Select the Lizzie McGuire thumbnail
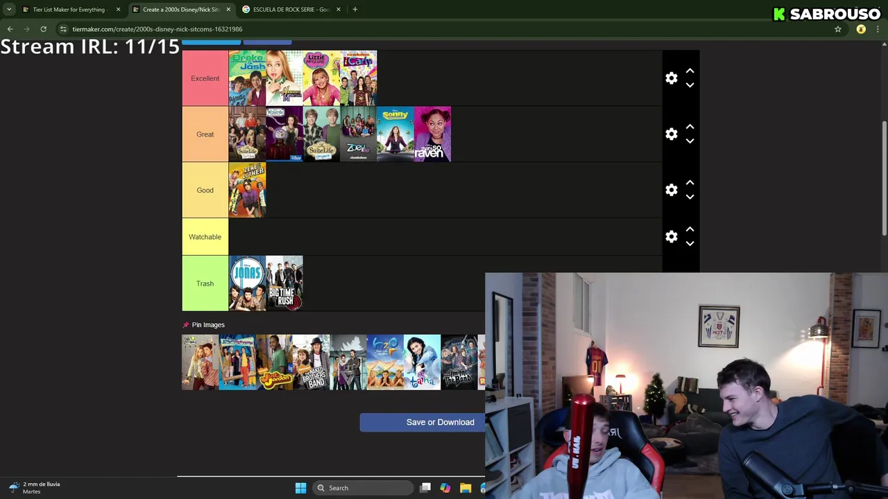Screen dimensions: 888x499 point(321,78)
